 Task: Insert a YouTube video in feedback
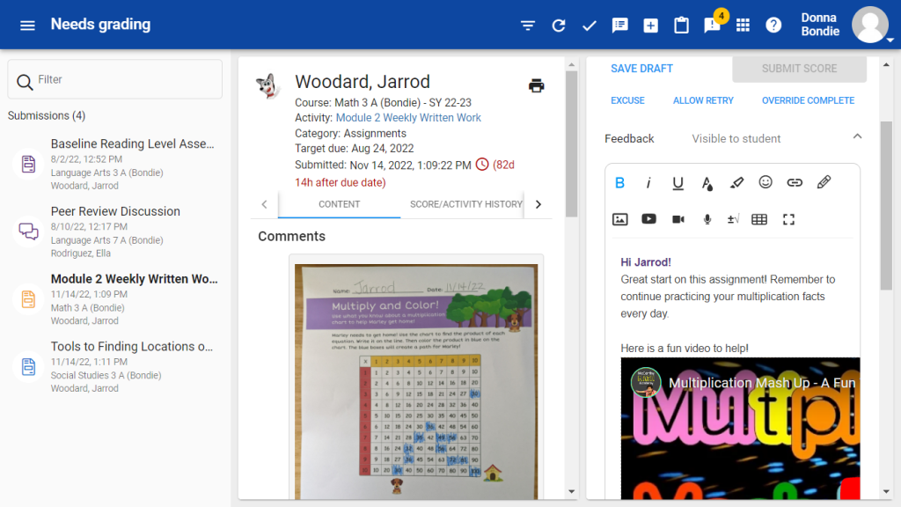[648, 219]
